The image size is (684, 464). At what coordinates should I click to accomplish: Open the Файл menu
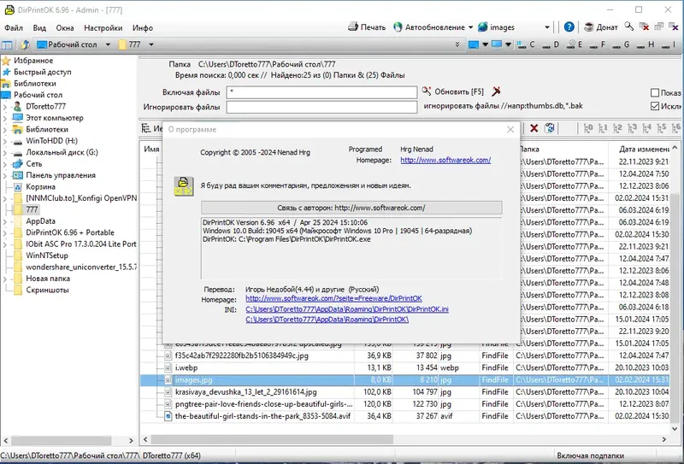14,28
